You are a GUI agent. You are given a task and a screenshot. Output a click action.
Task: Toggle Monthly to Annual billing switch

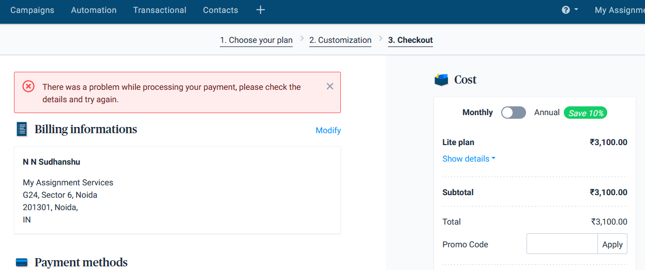tap(513, 113)
